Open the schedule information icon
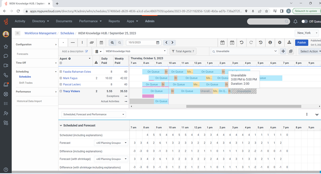Viewport: 321px width, 174px height. point(270,43)
